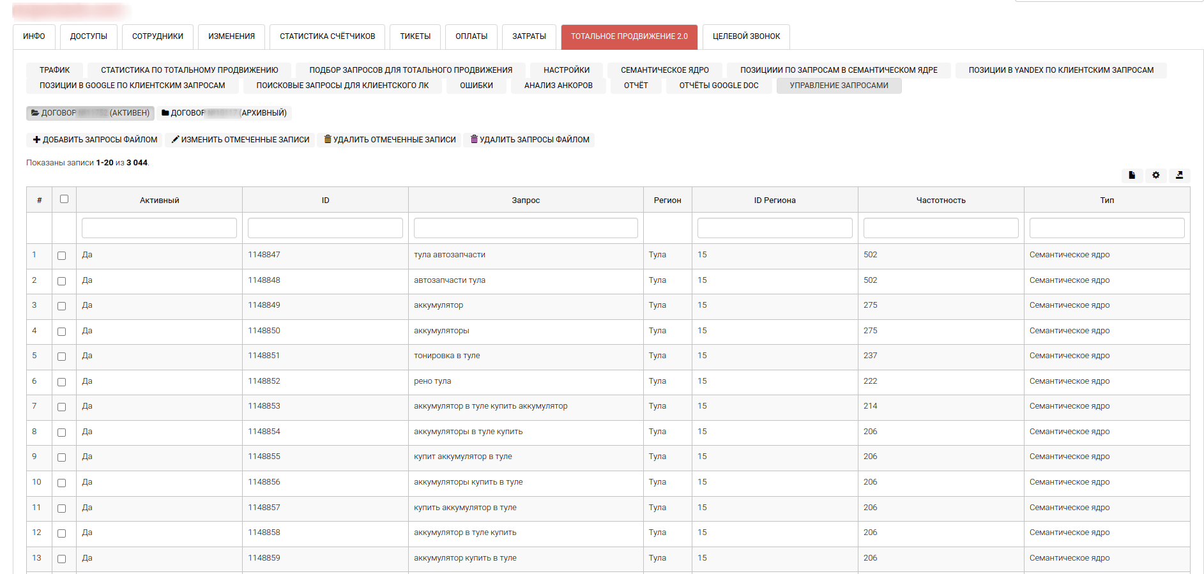Check the box for row 1148847
This screenshot has height=574, width=1204.
point(62,255)
